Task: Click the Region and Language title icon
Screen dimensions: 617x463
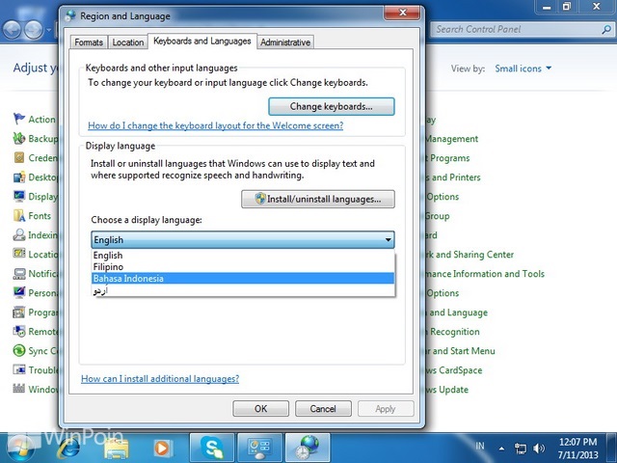Action: 71,15
